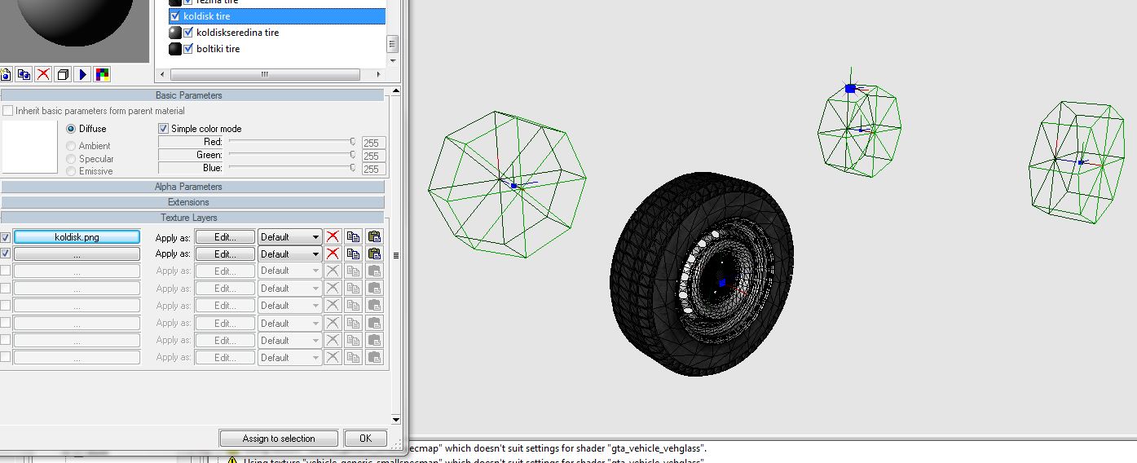The image size is (1137, 463).
Task: Click the red X delete material icon
Action: coord(43,75)
